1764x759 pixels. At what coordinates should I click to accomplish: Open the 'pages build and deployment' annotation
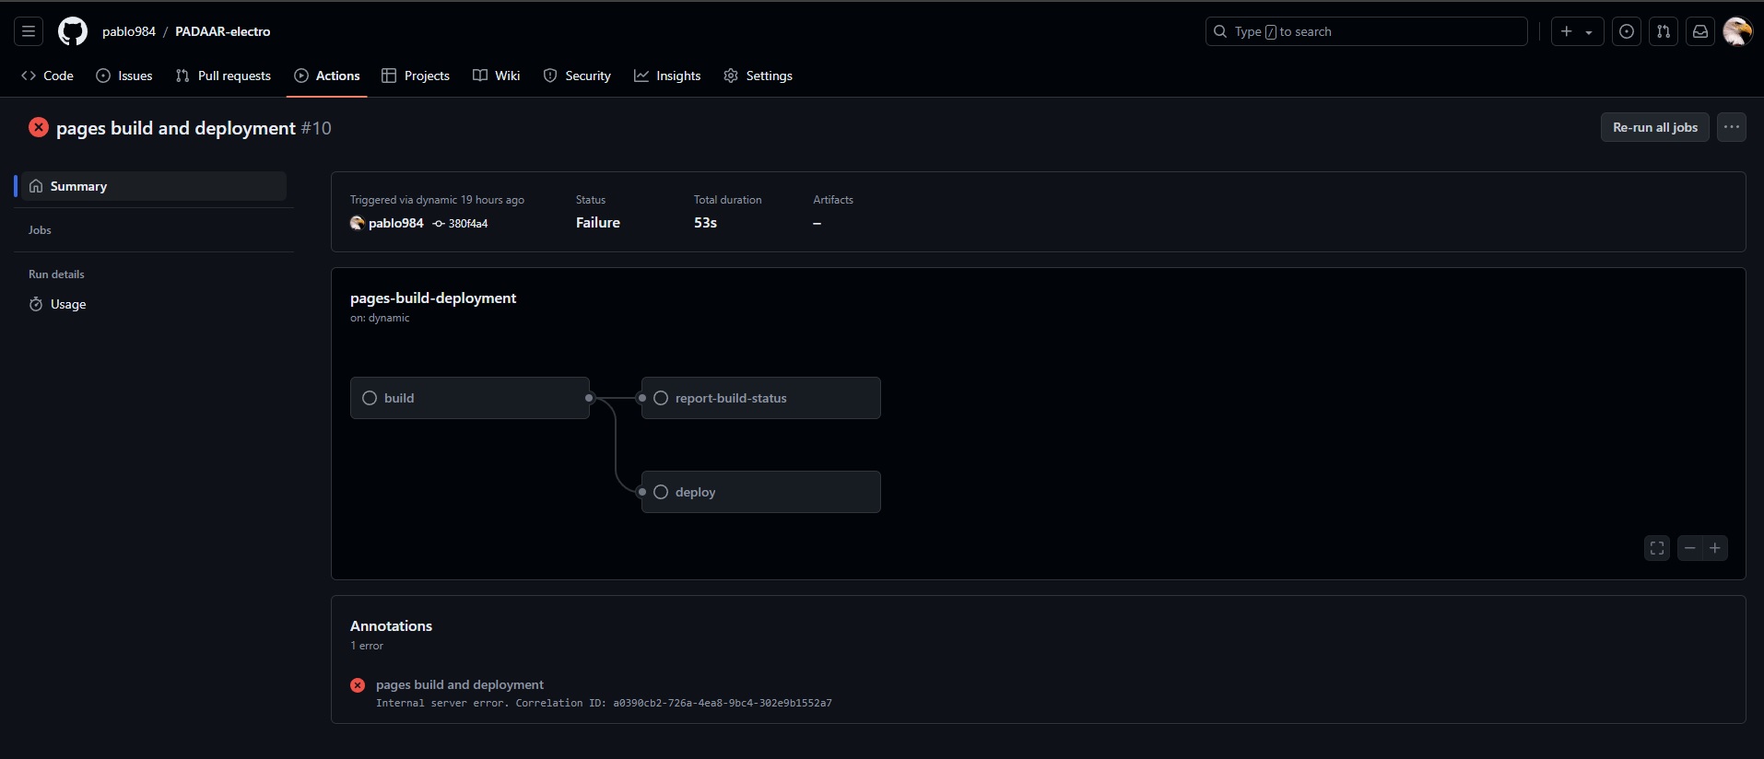tap(460, 684)
